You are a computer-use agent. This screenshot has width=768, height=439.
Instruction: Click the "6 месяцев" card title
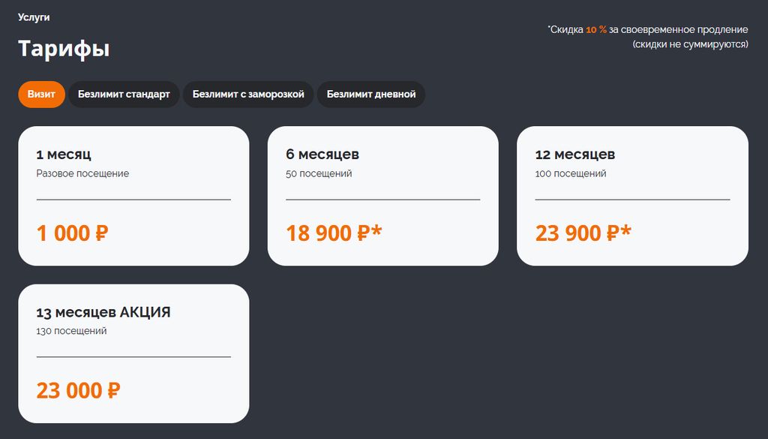pyautogui.click(x=322, y=155)
